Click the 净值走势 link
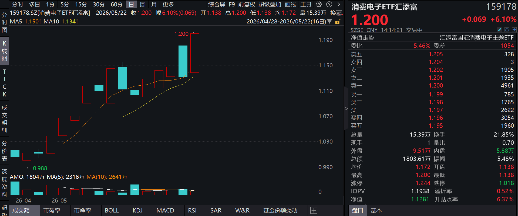 tap(362, 37)
